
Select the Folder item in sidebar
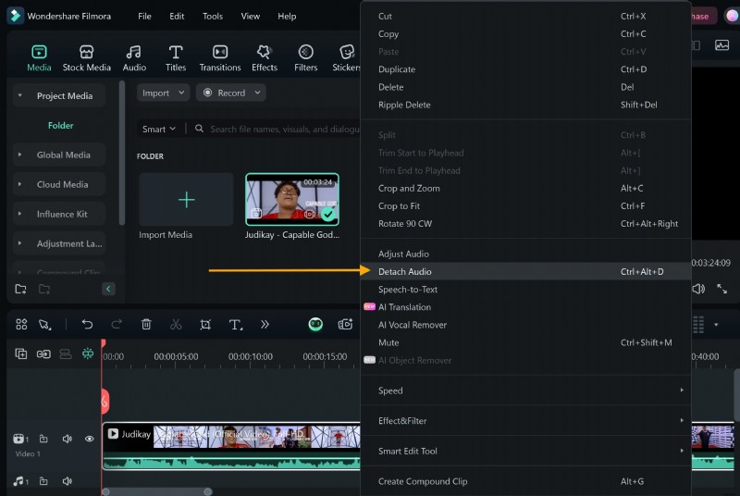60,125
